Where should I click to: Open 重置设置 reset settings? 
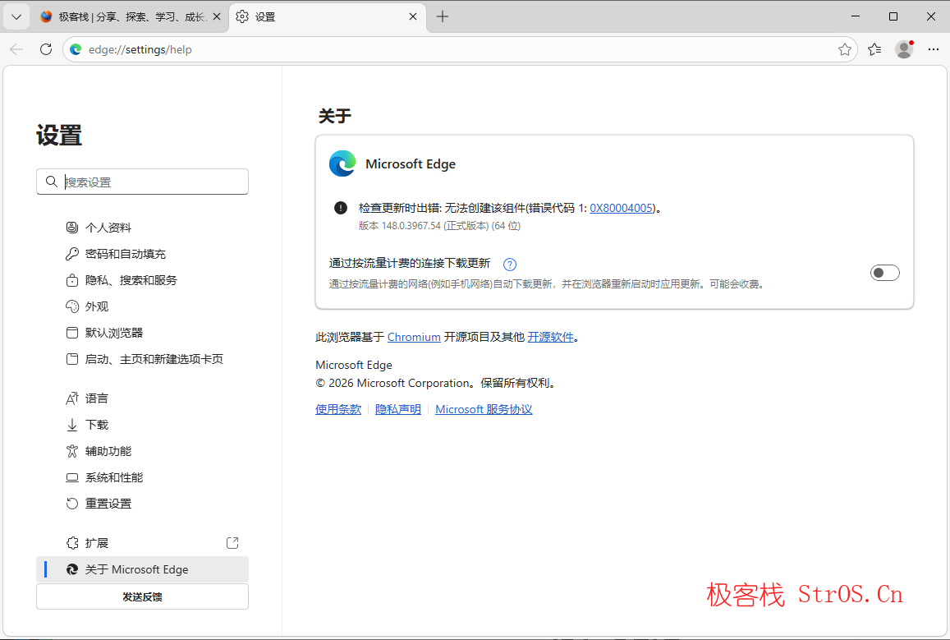click(142, 504)
